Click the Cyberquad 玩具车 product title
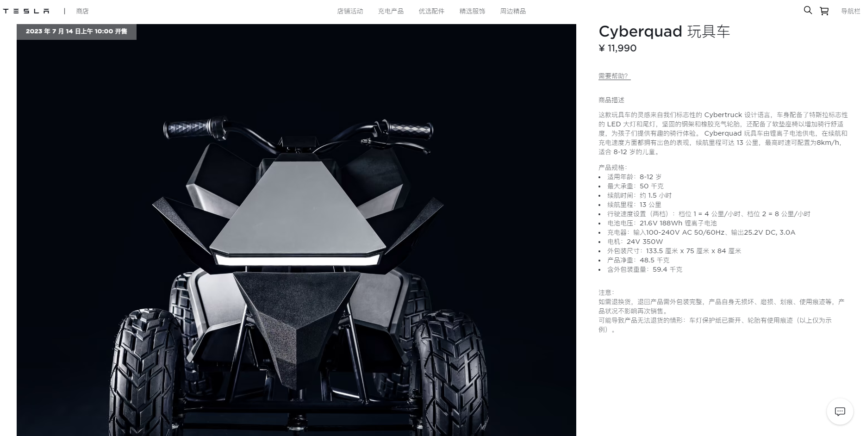This screenshot has height=436, width=866. pos(664,31)
